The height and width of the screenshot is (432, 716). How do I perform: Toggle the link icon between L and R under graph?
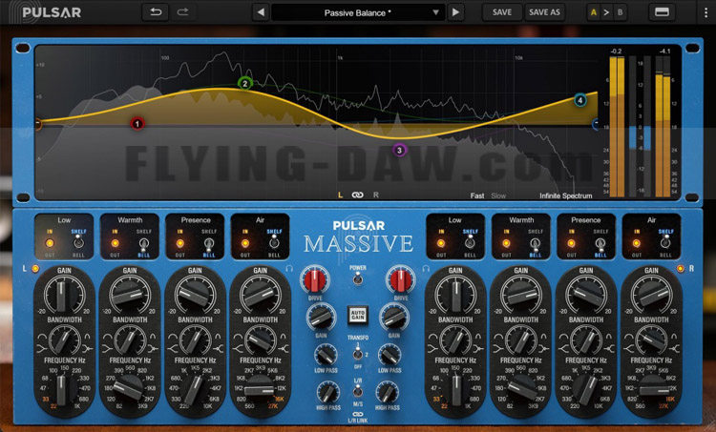[x=357, y=195]
